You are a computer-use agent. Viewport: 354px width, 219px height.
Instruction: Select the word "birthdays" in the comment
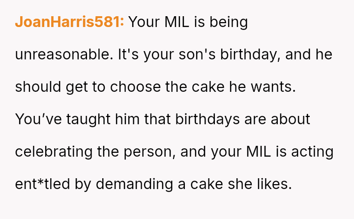[207, 119]
